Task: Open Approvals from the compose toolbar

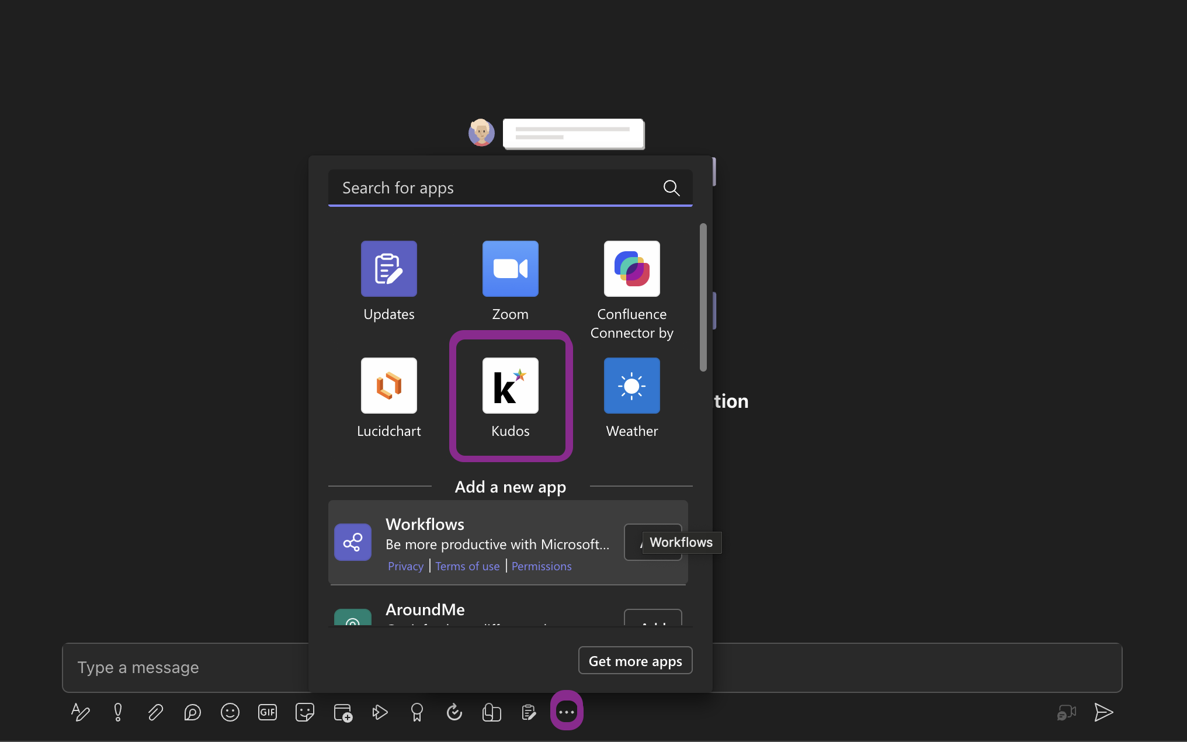Action: 454,712
